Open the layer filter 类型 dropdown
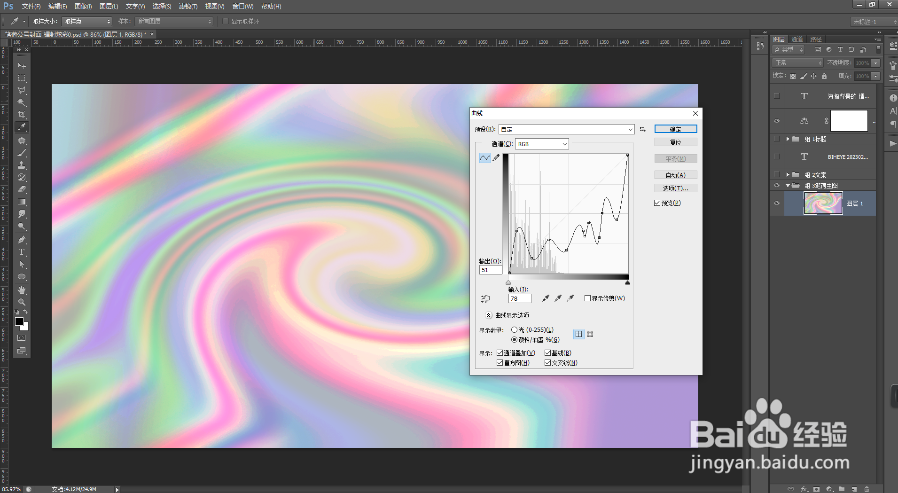The width and height of the screenshot is (898, 493). [x=789, y=49]
